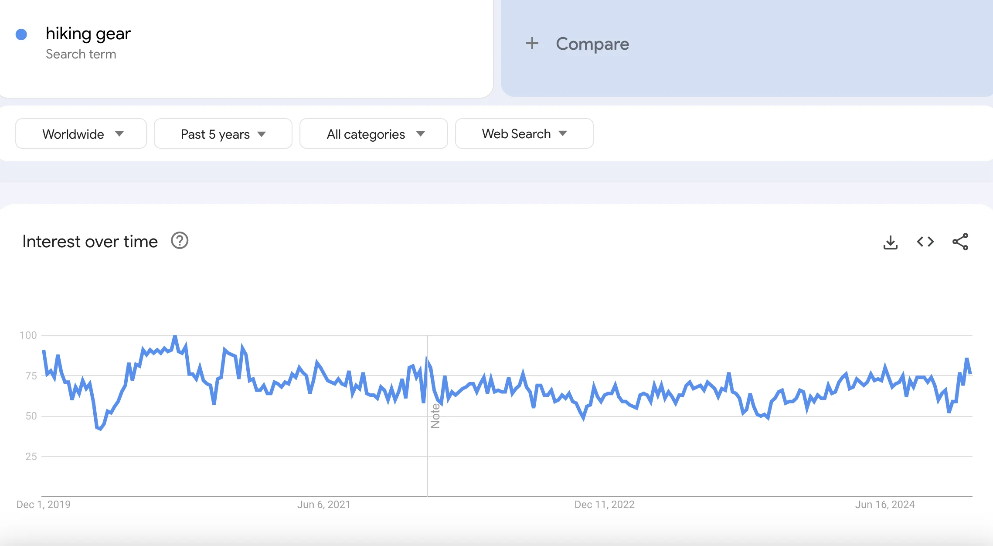Change the Past 5 years time range
This screenshot has width=993, height=546.
(223, 133)
